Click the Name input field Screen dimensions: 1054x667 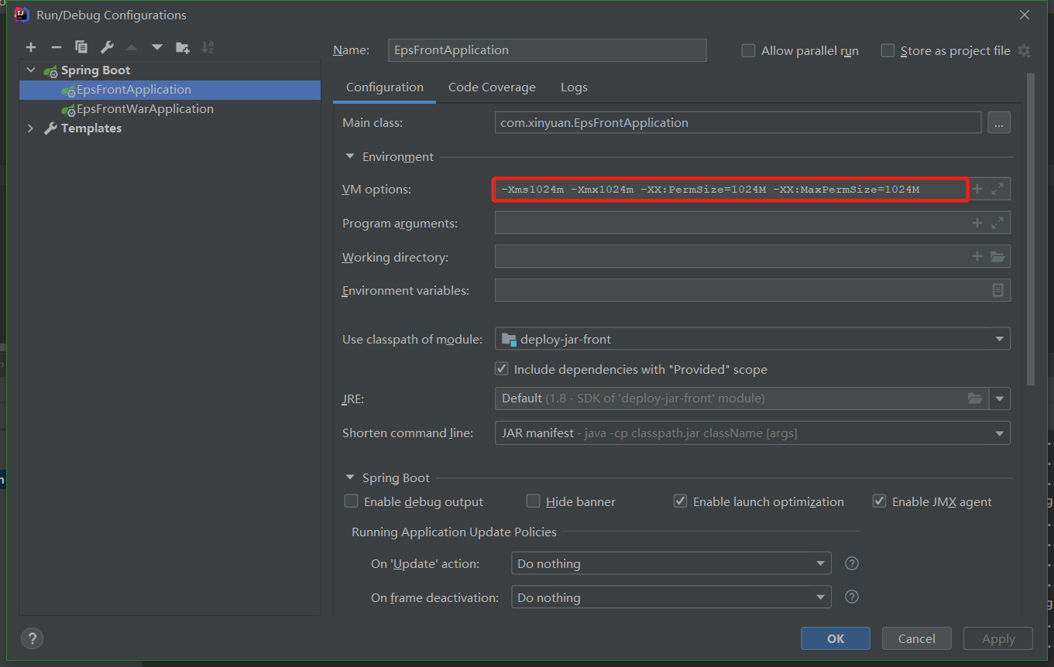coord(547,50)
